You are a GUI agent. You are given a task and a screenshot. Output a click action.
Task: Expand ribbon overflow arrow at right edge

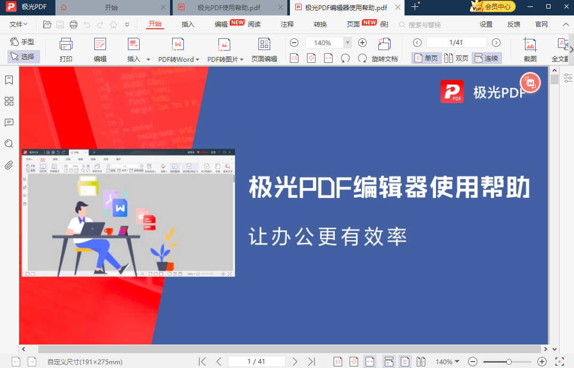tap(571, 50)
